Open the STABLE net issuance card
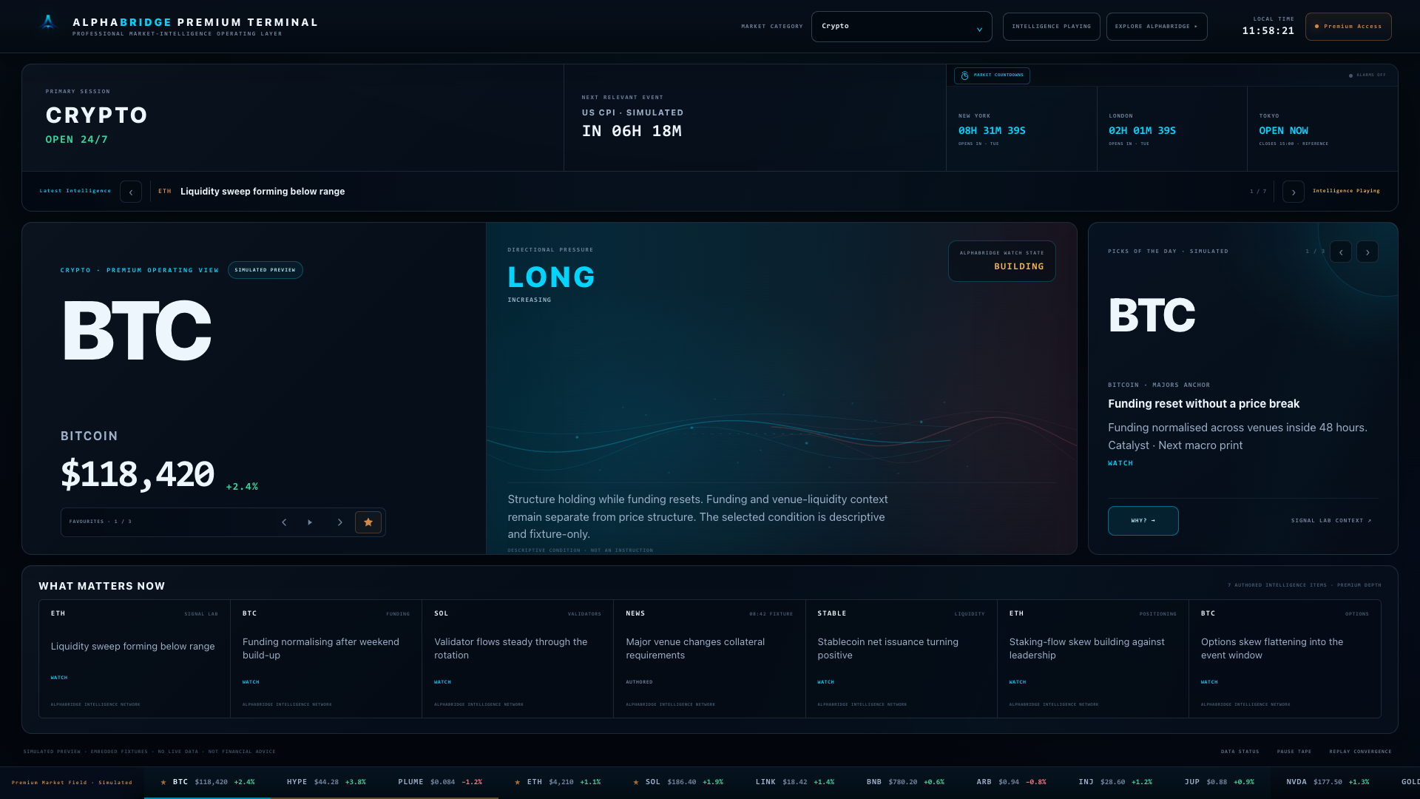This screenshot has height=799, width=1420. pyautogui.click(x=901, y=658)
